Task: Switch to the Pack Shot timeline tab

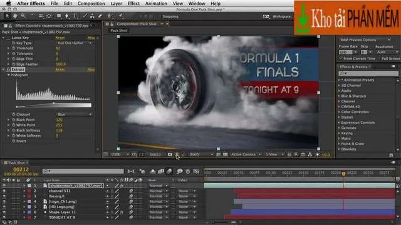Action: coord(16,162)
